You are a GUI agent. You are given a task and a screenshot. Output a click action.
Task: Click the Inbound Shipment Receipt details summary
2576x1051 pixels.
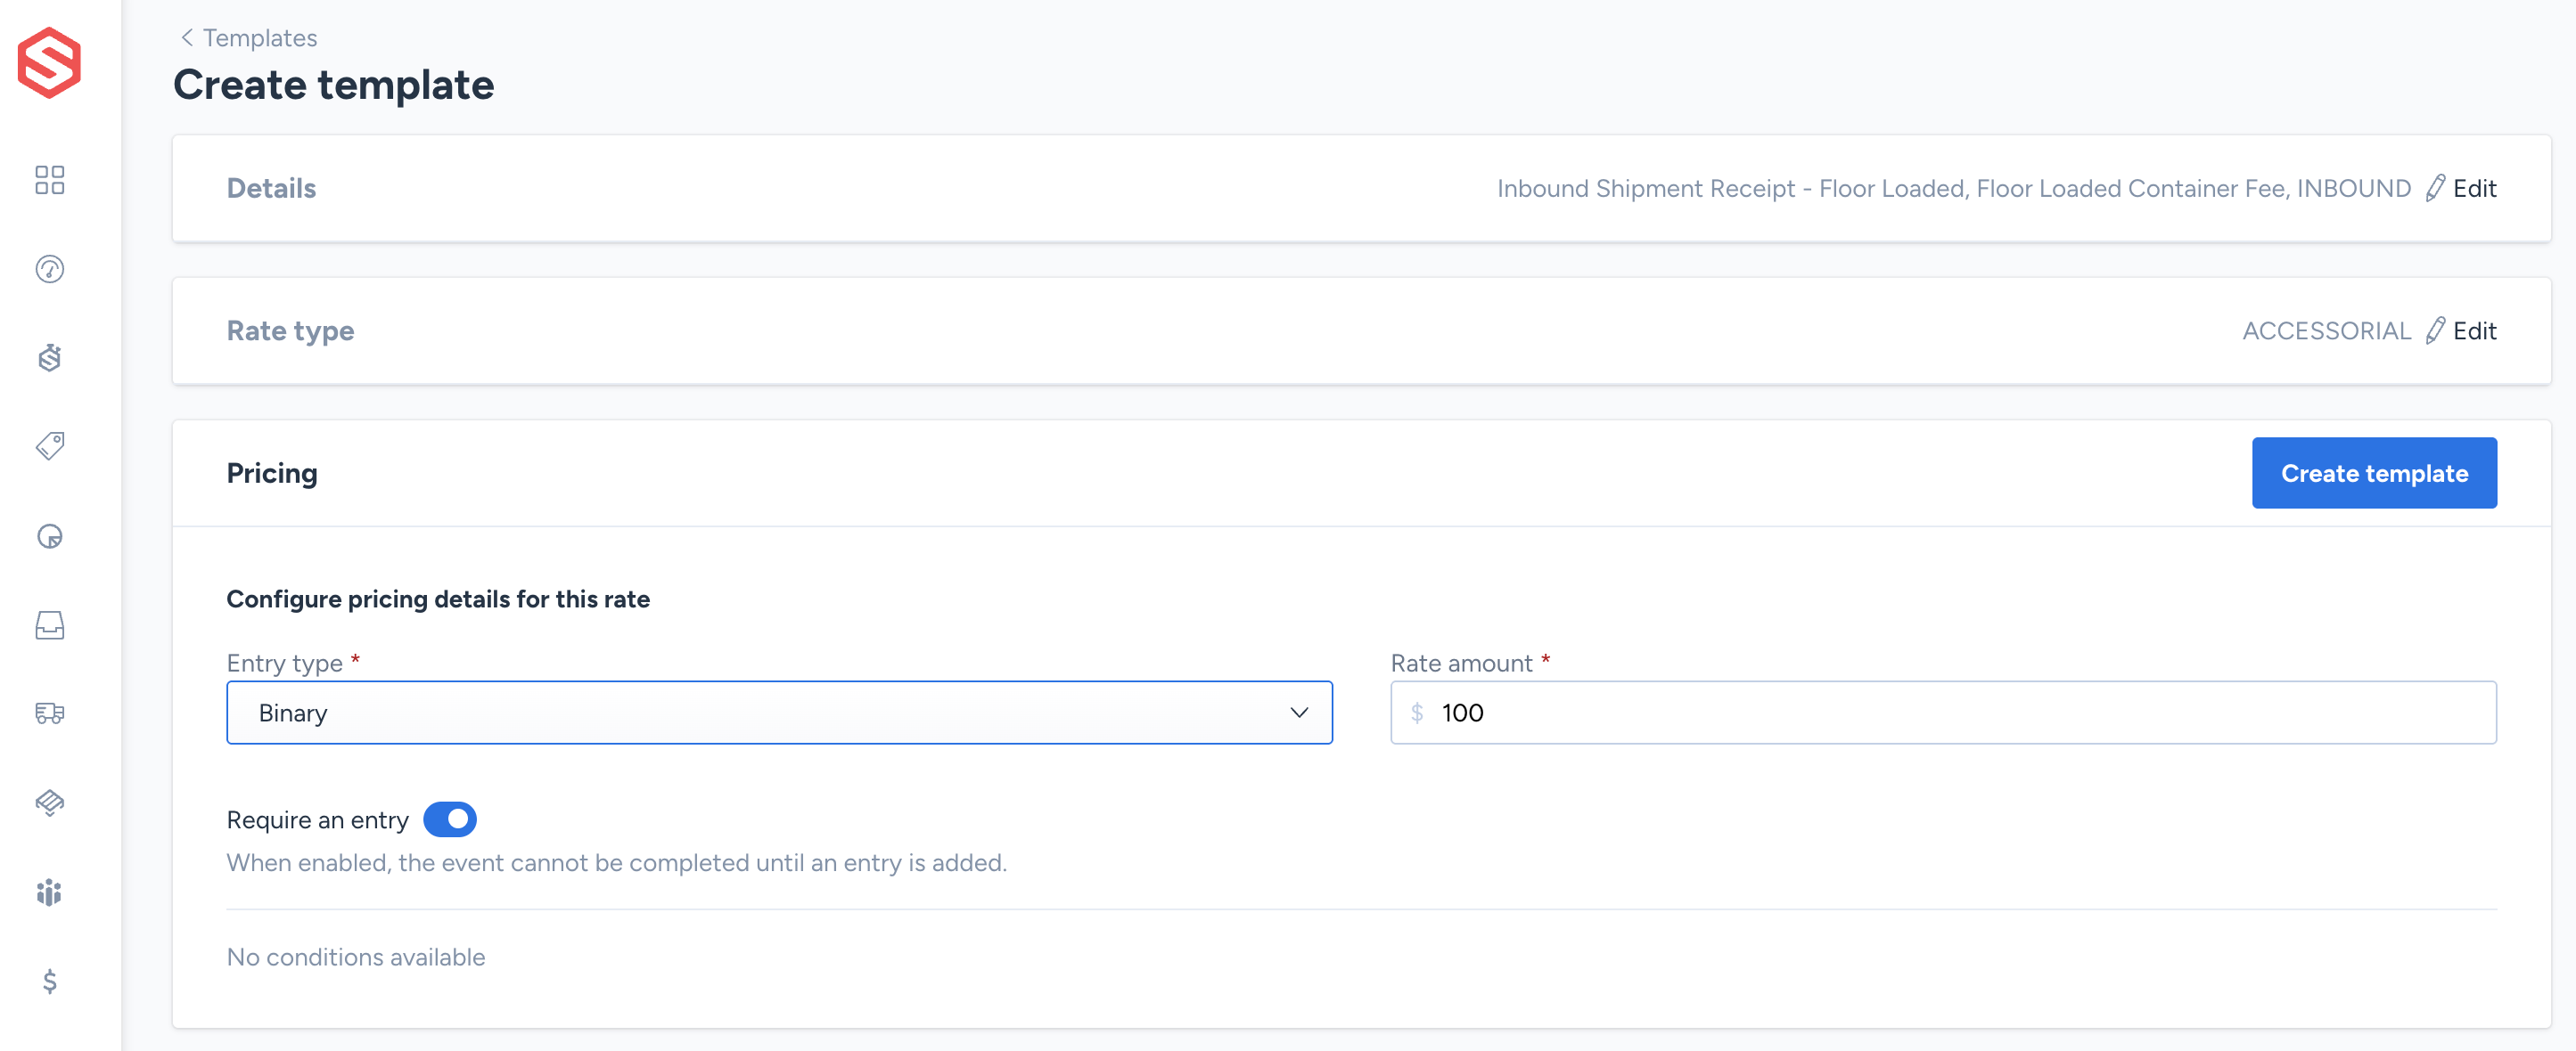click(x=1953, y=188)
